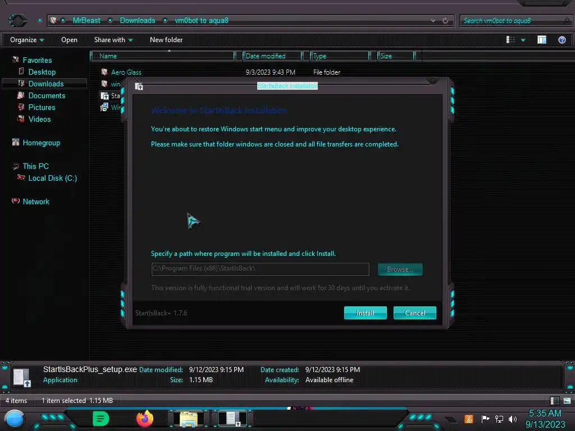Sort by the Name column header
This screenshot has height=431, width=575.
162,56
